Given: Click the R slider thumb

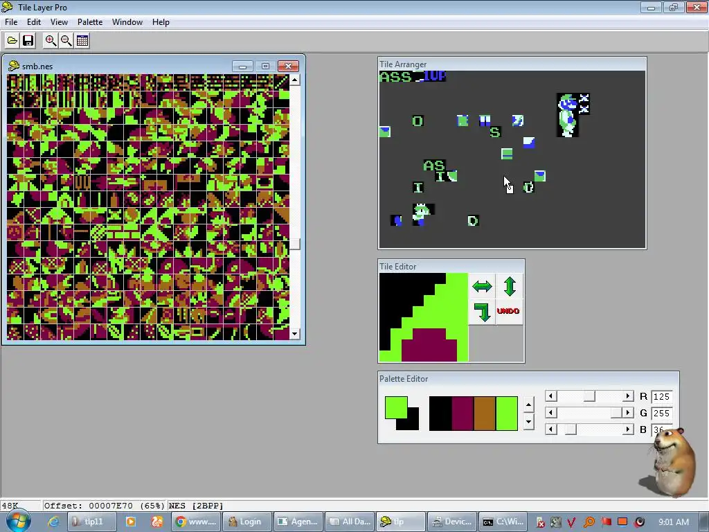Looking at the screenshot, I should (589, 396).
